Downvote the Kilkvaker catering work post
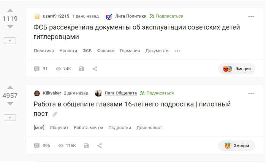This screenshot has width=266, height=164. [10, 104]
